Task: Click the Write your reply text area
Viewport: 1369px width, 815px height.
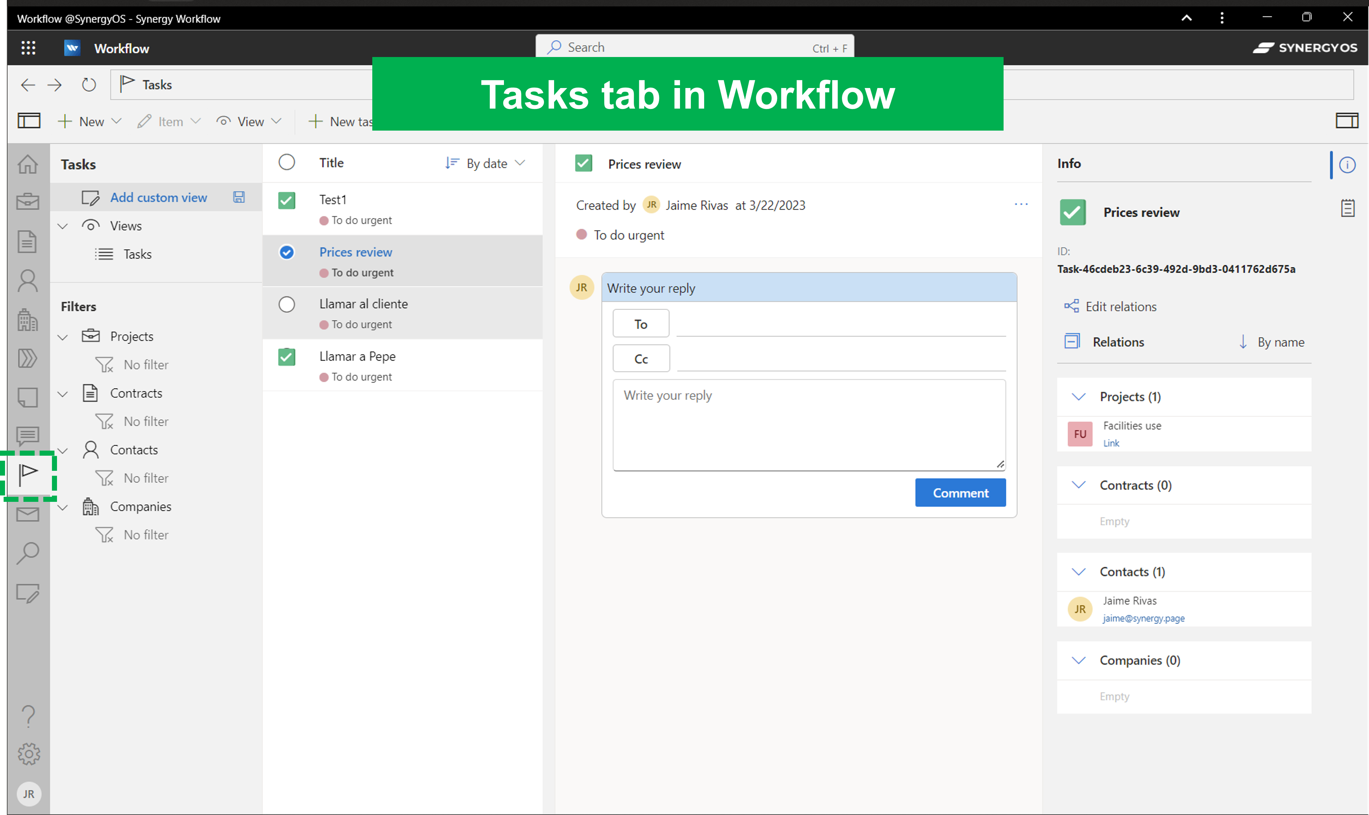Action: (x=809, y=425)
